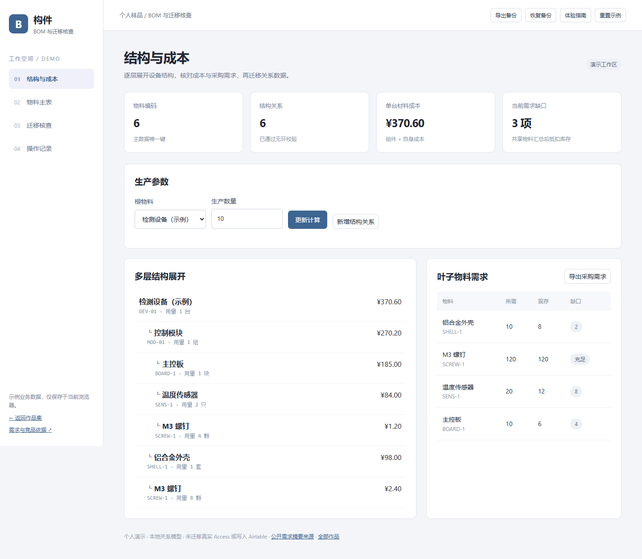The image size is (642, 559).
Task: Select the 主控板 tree row
Action: pos(270,369)
